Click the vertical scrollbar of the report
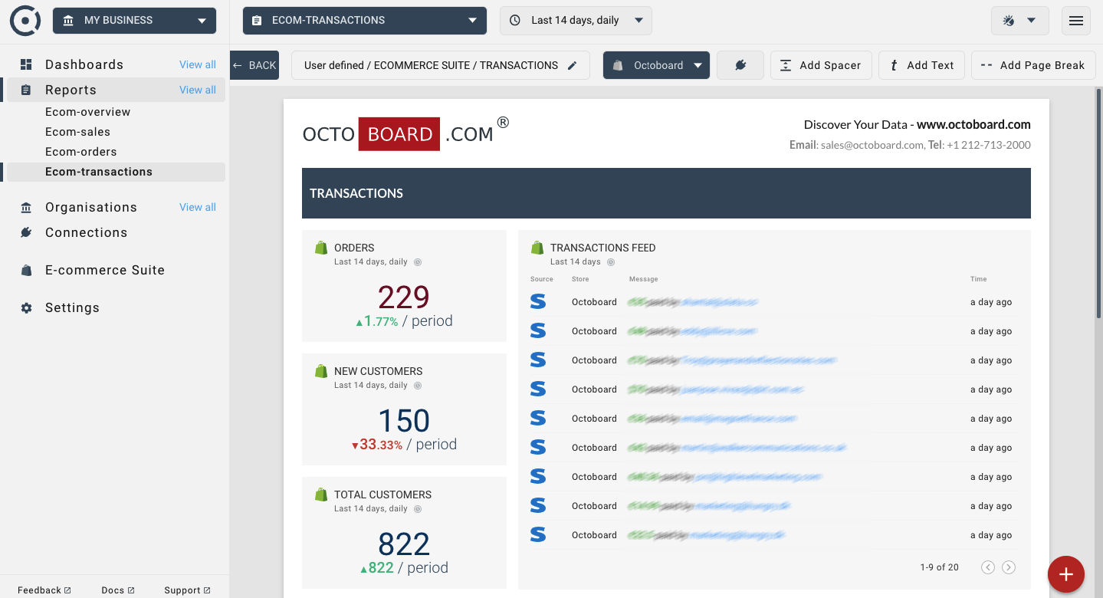The width and height of the screenshot is (1103, 598). (1098, 203)
